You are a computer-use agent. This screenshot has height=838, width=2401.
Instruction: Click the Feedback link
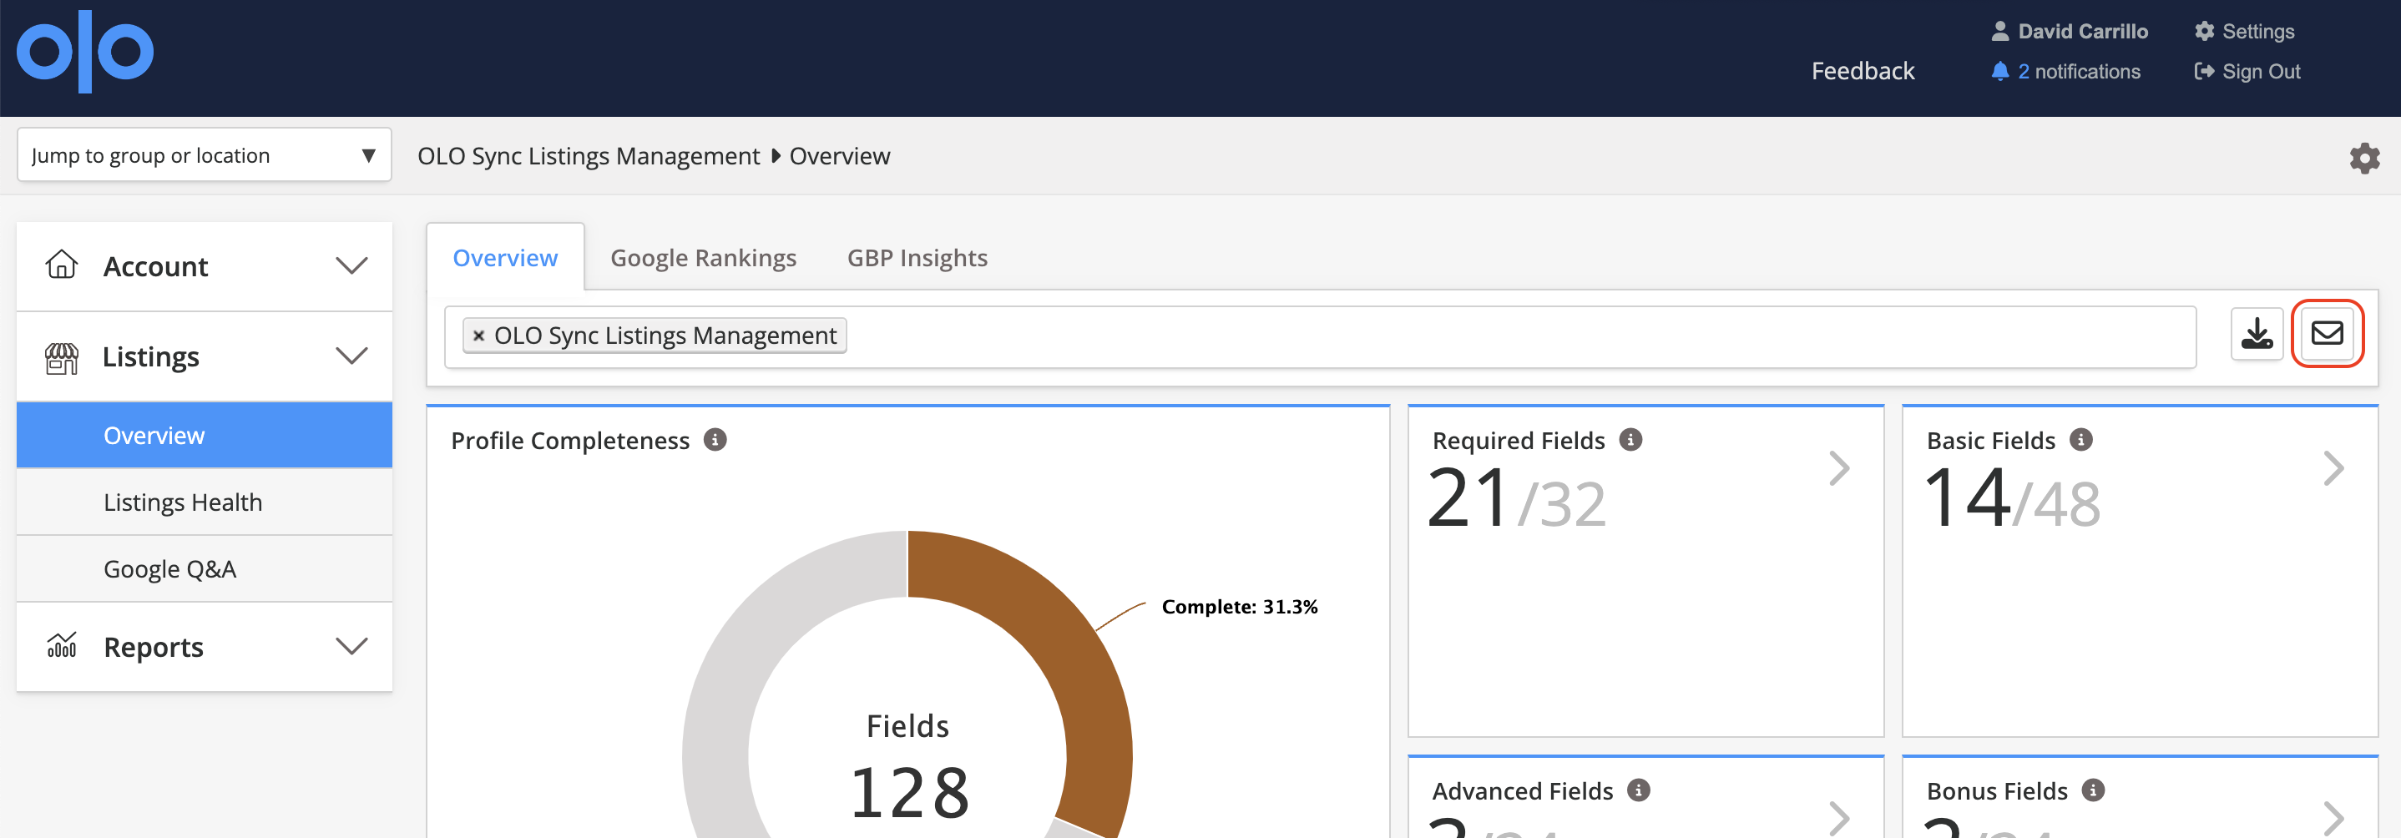point(1863,71)
